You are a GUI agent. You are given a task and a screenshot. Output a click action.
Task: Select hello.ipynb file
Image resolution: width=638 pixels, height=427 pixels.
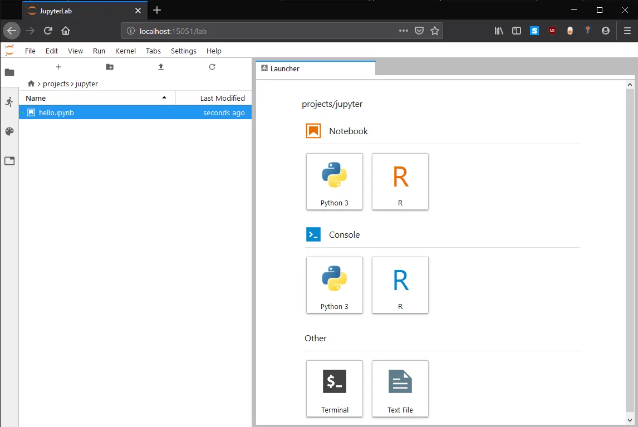click(x=135, y=112)
